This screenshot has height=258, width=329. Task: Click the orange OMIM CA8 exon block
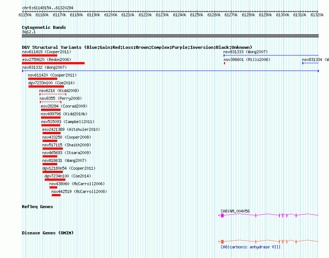pos(223,242)
